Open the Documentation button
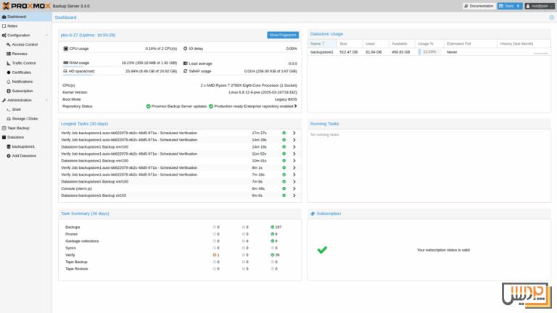 coord(479,6)
